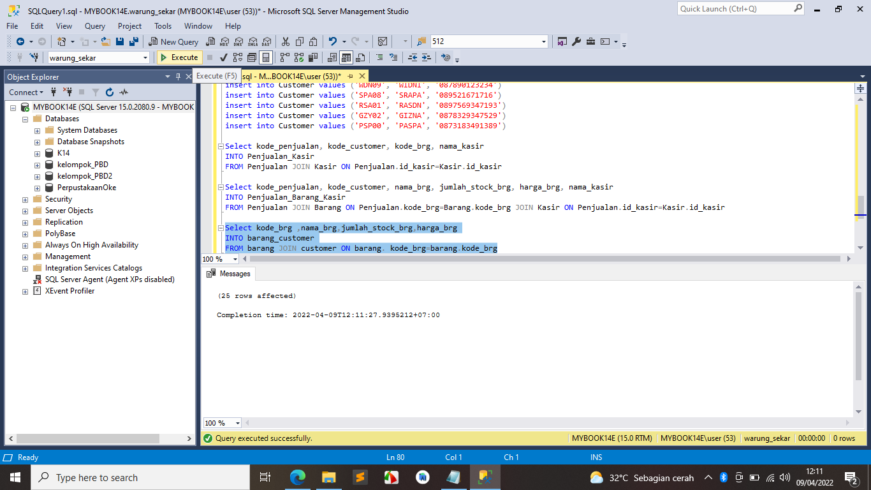Select the XEvent Profiler node
871x490 pixels.
click(70, 291)
